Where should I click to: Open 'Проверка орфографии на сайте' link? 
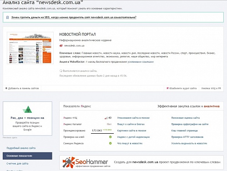click(x=190, y=124)
